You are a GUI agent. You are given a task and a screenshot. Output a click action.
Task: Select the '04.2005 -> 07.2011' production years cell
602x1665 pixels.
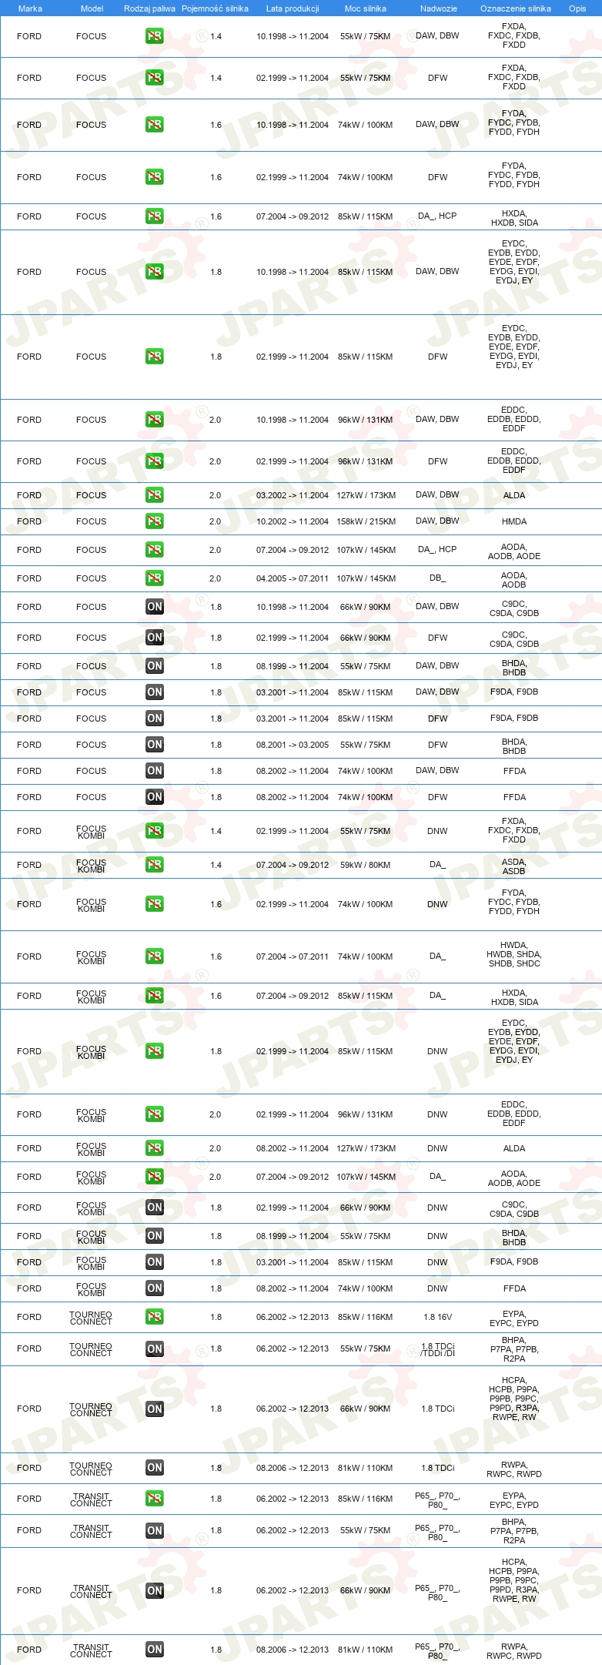click(x=293, y=578)
